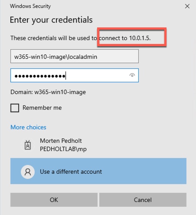Choose the Morten Pedholt account name

click(61, 141)
